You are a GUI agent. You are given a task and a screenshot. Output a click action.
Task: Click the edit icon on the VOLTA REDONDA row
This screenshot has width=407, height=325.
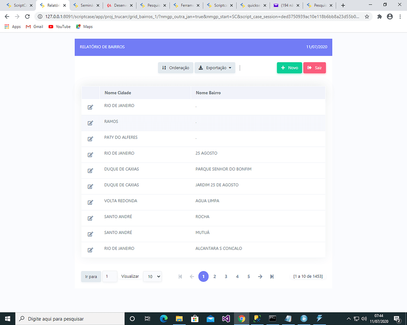pyautogui.click(x=91, y=202)
